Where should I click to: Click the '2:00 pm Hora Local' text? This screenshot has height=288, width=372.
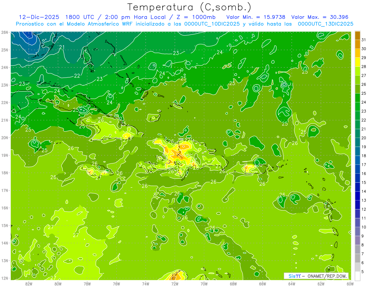coord(135,17)
